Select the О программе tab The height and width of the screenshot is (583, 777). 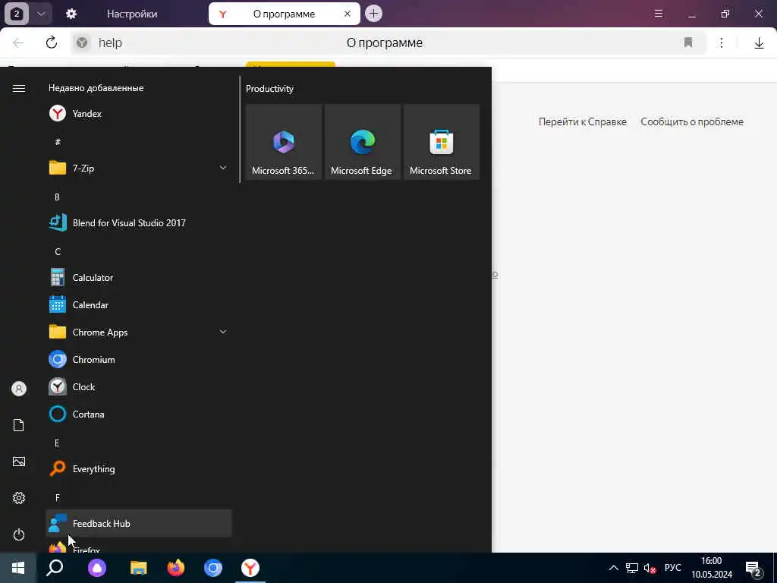[284, 14]
